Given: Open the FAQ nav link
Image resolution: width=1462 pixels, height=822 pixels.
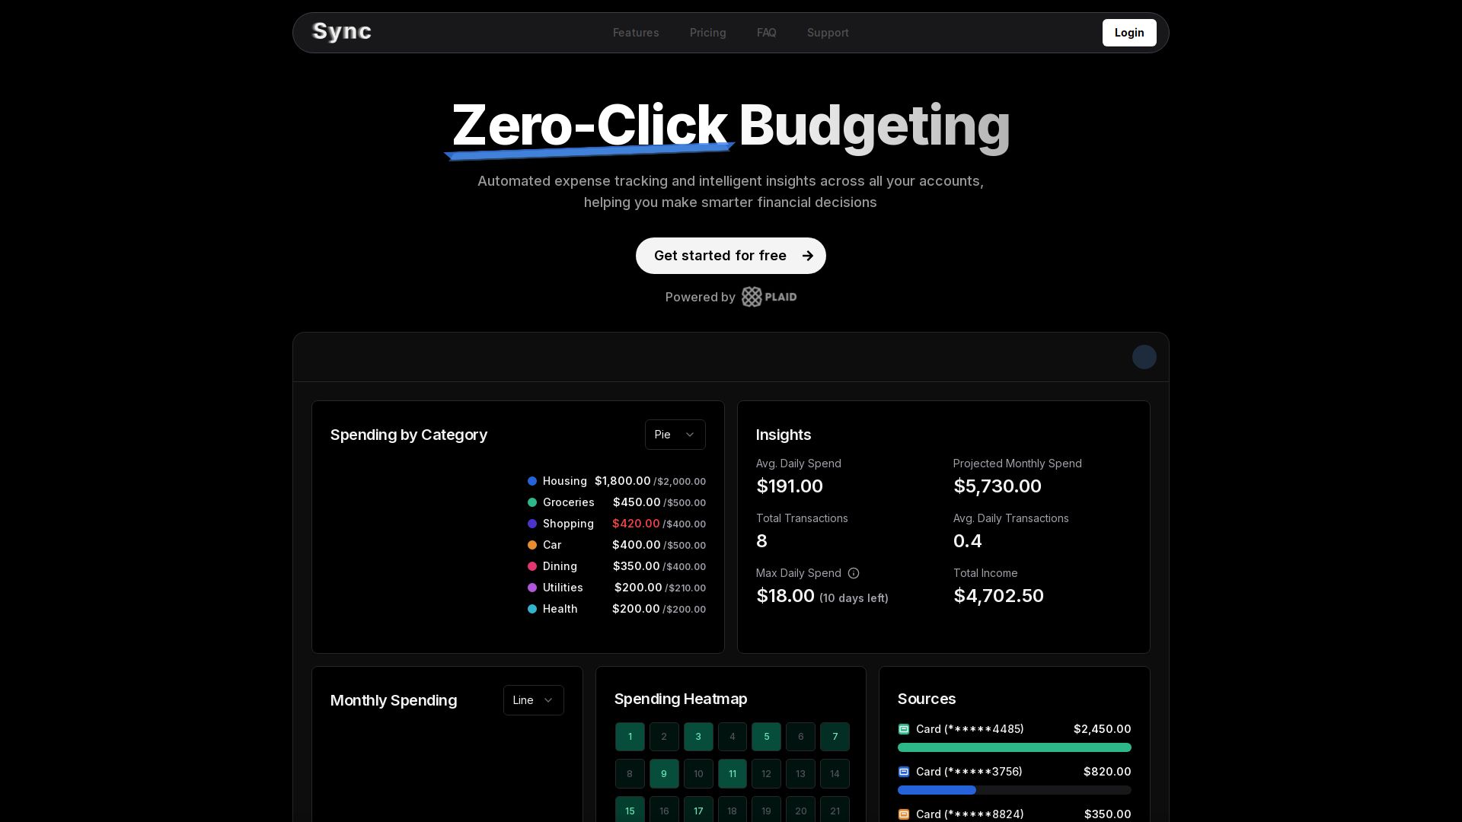Looking at the screenshot, I should 766,33.
